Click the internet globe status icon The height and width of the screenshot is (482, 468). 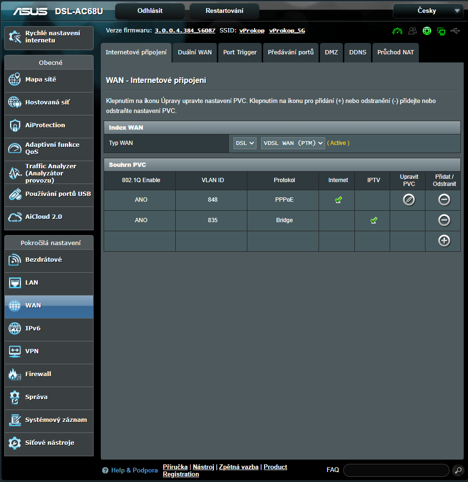[x=427, y=31]
